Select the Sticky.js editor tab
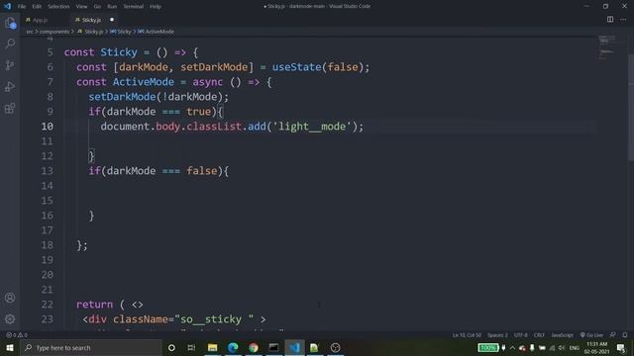Image resolution: width=634 pixels, height=356 pixels. tap(91, 20)
